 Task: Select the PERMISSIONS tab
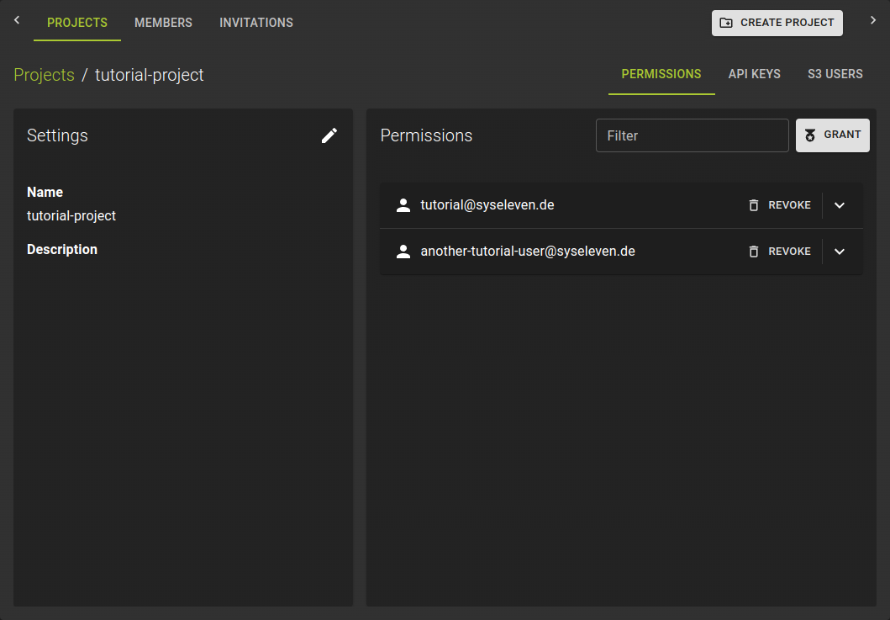pos(661,74)
